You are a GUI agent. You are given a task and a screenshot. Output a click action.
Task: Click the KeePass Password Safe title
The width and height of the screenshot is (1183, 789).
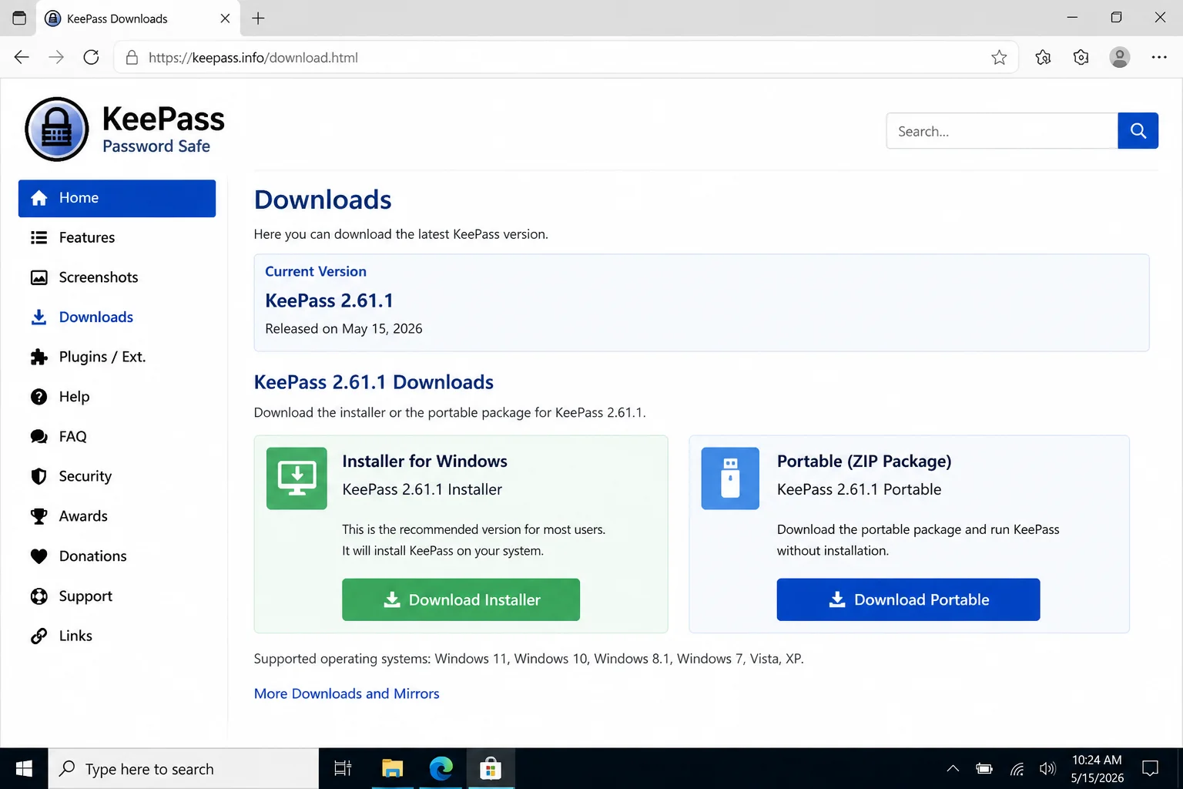[x=163, y=129]
